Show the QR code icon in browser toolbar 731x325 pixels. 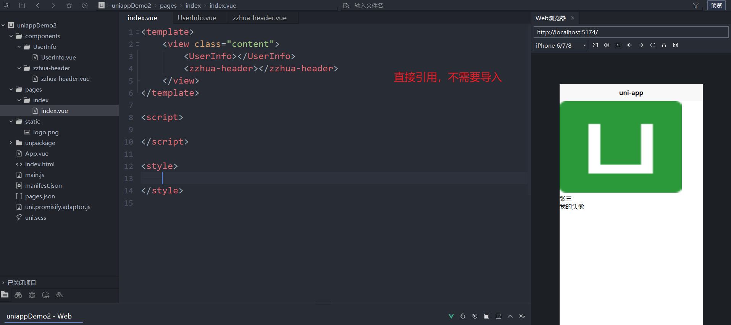676,45
